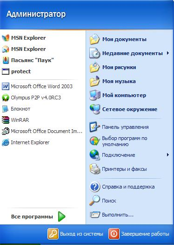Click the Выход из системы button
This screenshot has height=245, width=174.
[75, 234]
